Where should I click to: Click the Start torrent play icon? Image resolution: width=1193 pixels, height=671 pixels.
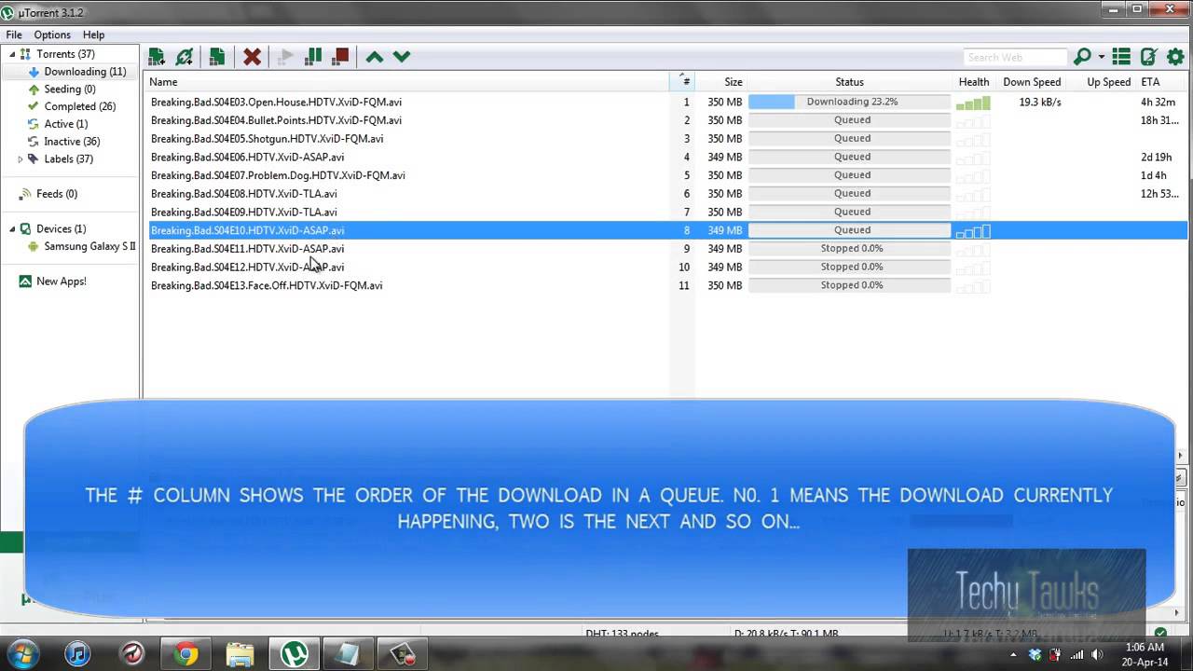pyautogui.click(x=286, y=57)
